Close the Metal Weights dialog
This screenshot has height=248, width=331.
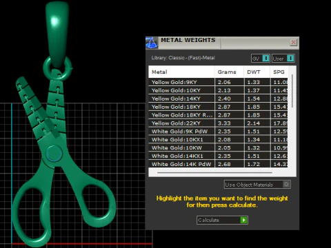coord(293,42)
